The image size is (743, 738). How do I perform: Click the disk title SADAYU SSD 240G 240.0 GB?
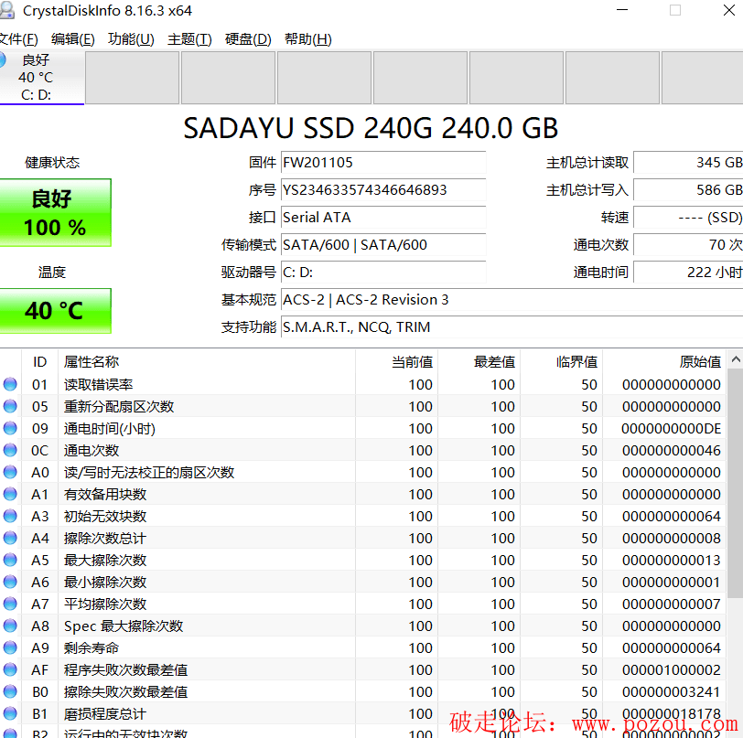(371, 128)
